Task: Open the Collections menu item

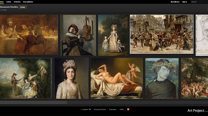Action: pos(2,2)
